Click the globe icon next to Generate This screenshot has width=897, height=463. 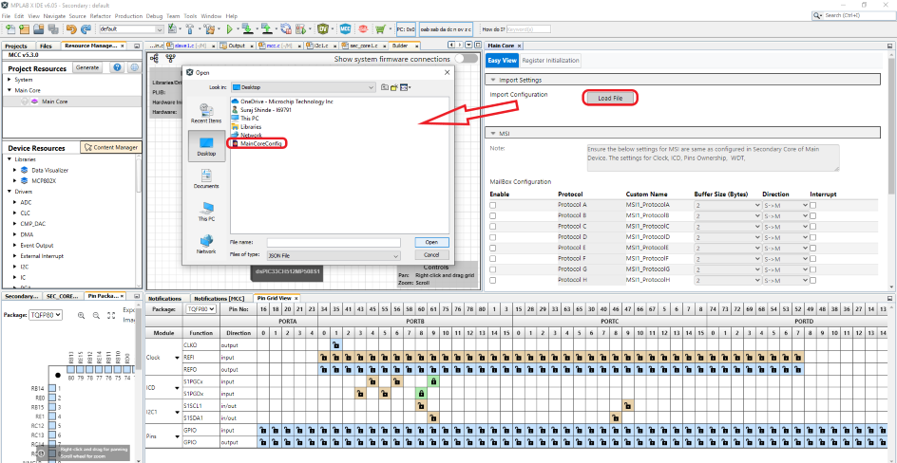click(x=134, y=68)
